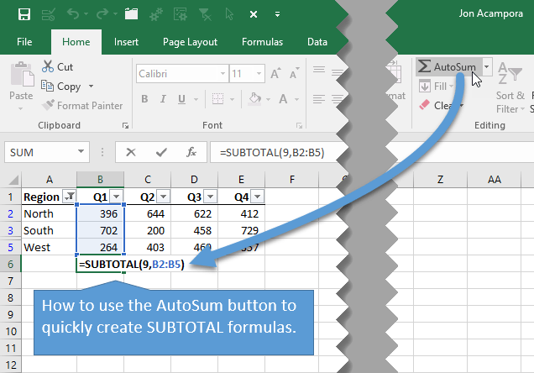This screenshot has width=534, height=373.
Task: Click in the formula bar text
Action: point(272,152)
